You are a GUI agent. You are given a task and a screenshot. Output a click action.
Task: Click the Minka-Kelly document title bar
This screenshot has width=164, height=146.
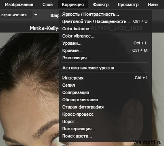pyautogui.click(x=44, y=28)
